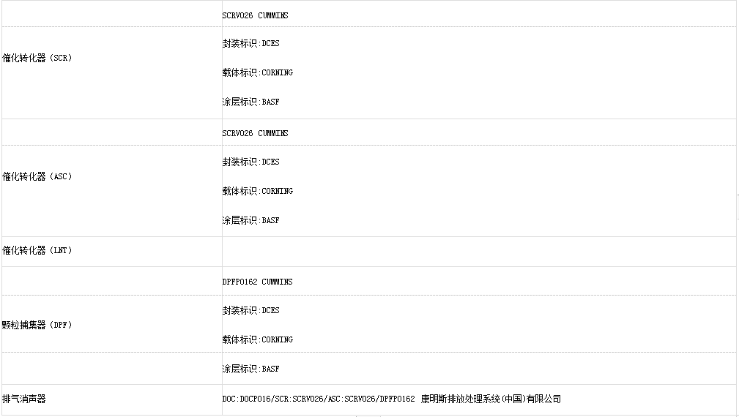The width and height of the screenshot is (739, 417).
Task: Click 载体标识:CORNING under the ASC converter
Action: pos(257,191)
